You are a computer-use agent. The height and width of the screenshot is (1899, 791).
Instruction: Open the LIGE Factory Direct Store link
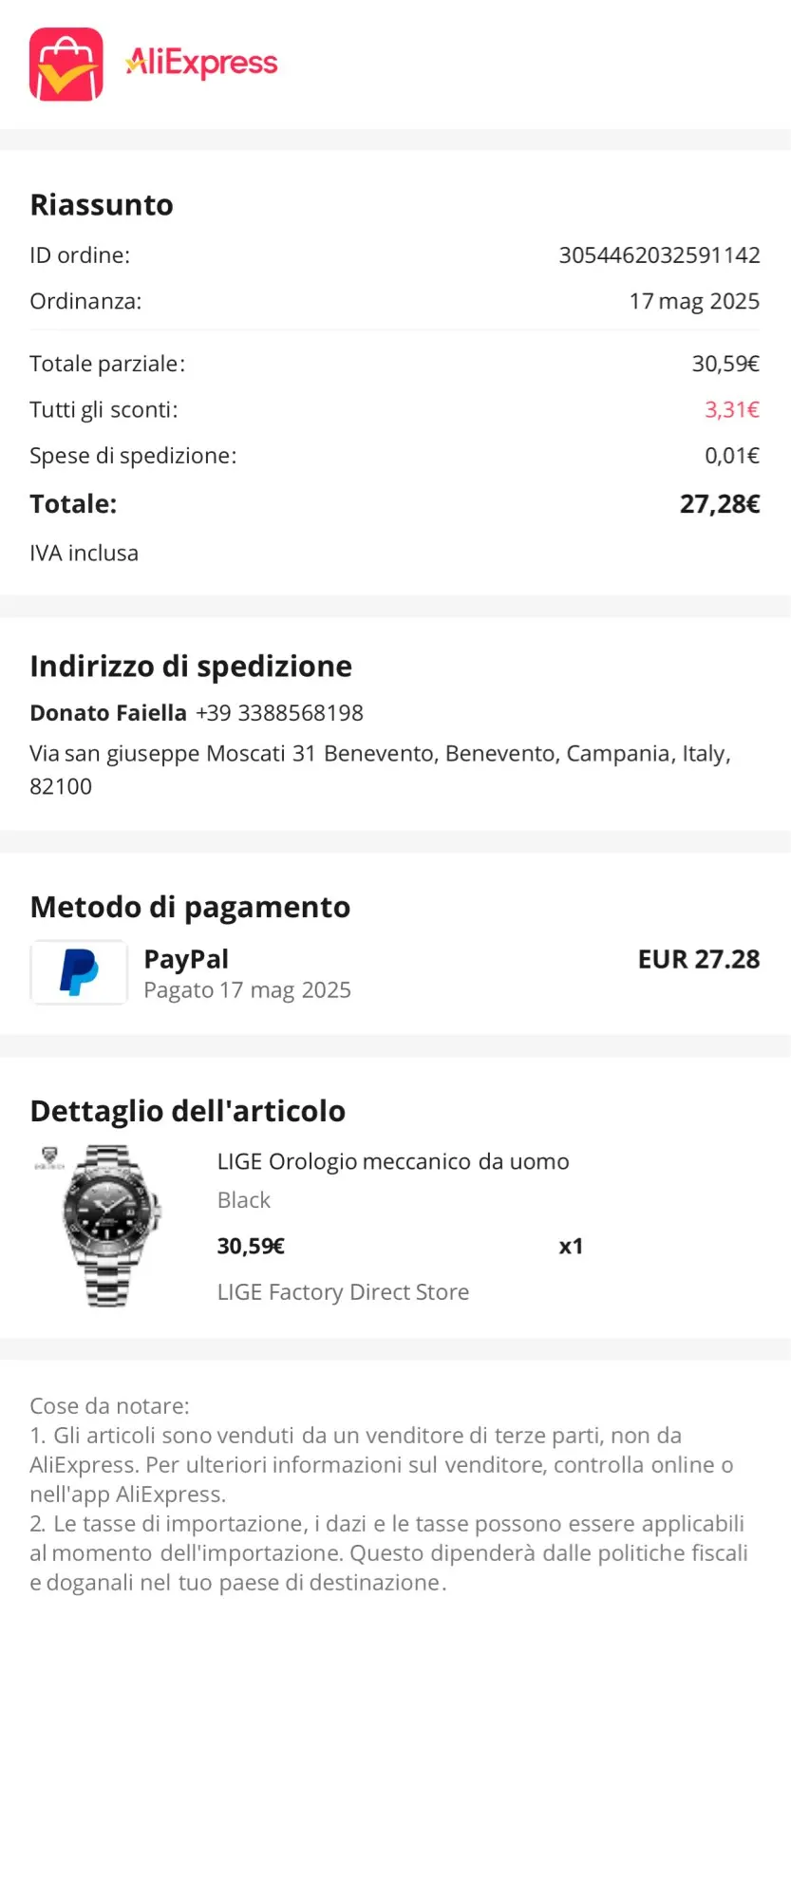[343, 1291]
